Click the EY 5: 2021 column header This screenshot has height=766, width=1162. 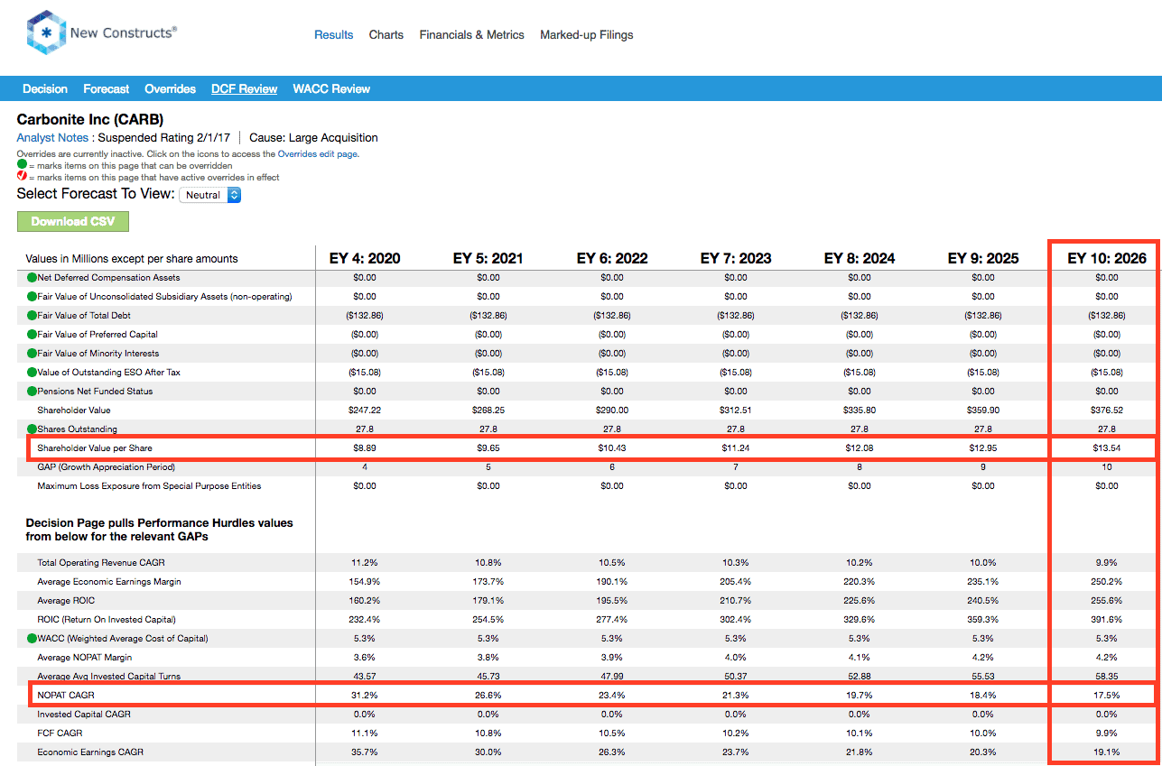click(488, 258)
